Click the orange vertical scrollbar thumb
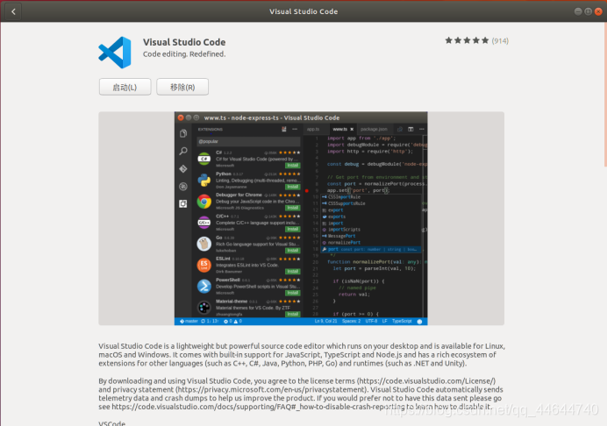Image resolution: width=607 pixels, height=426 pixels. pos(605,95)
